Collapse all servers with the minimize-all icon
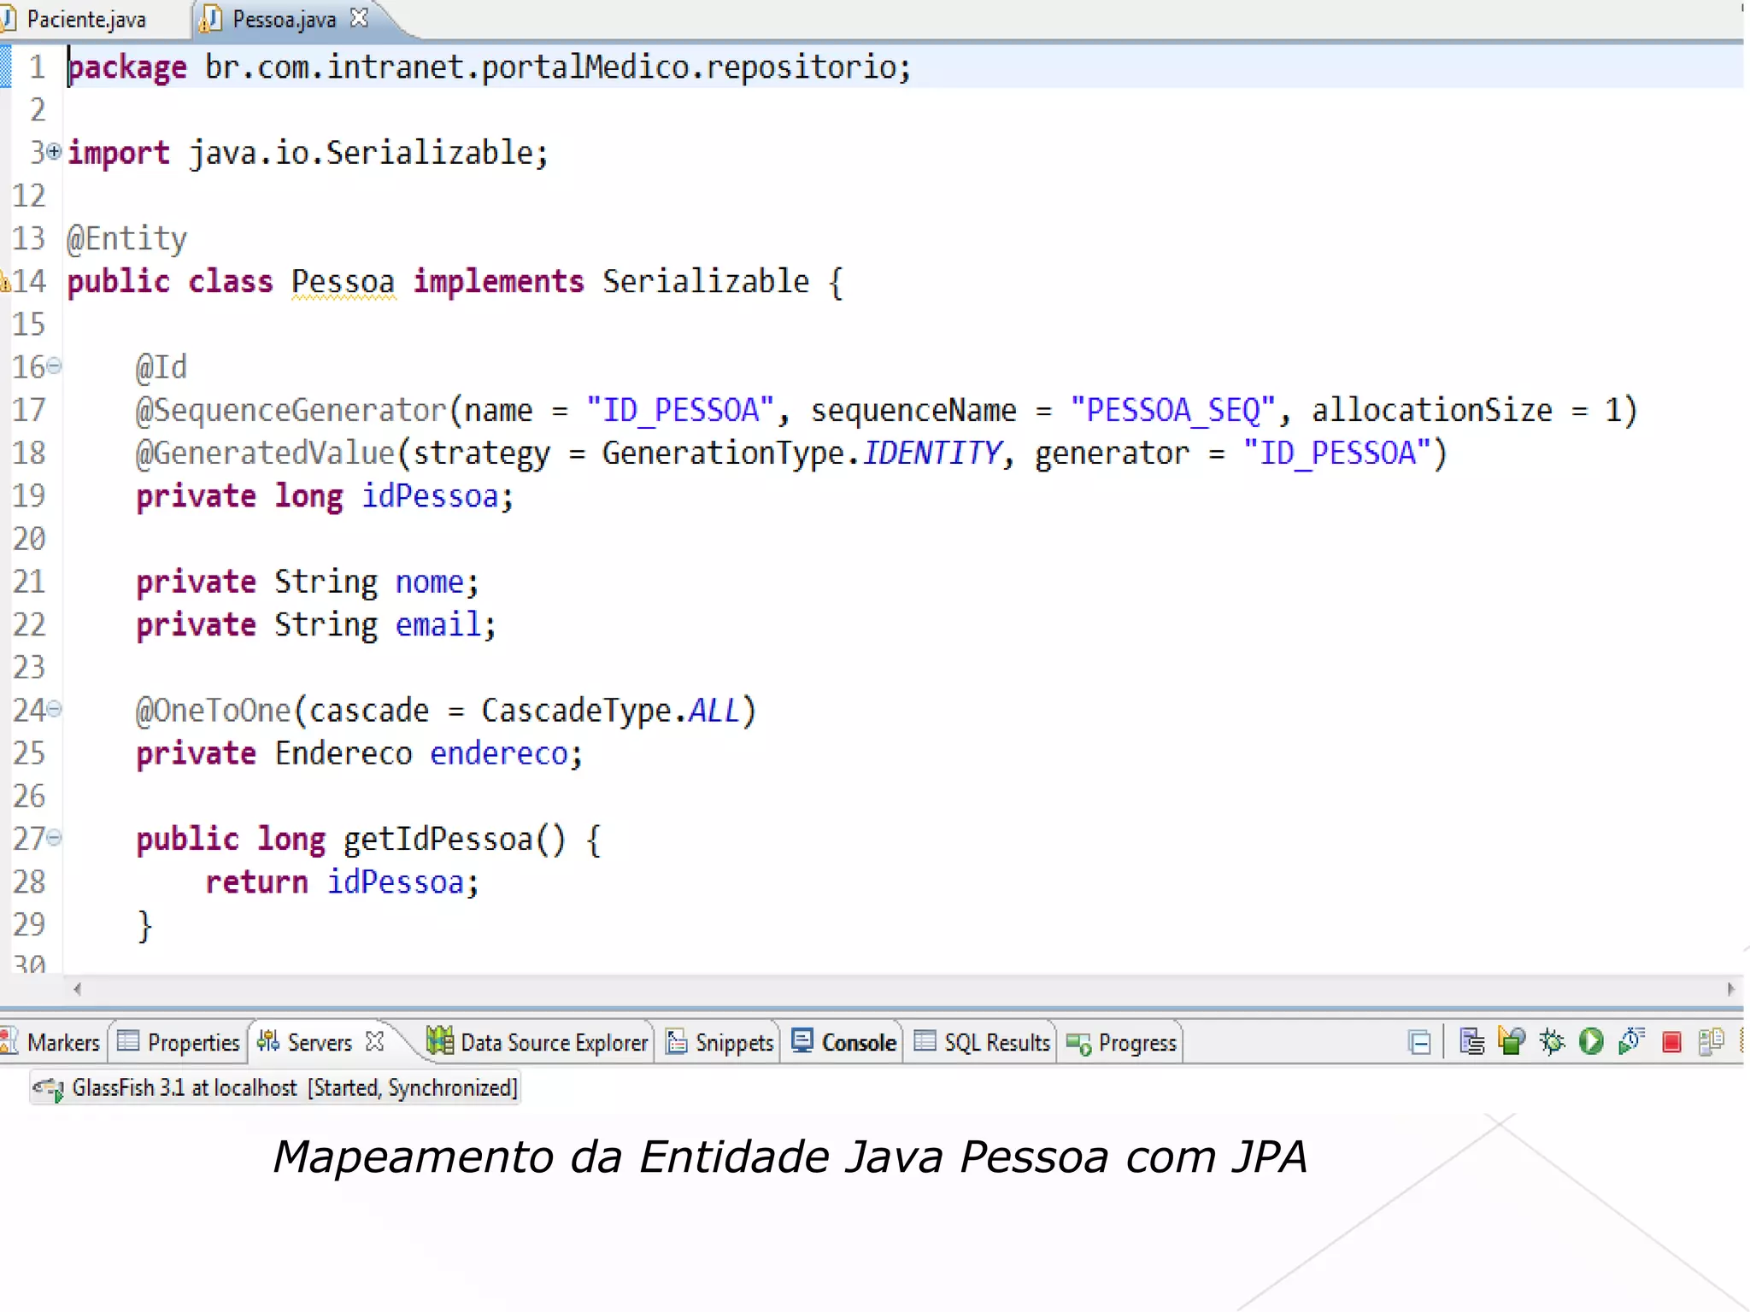 1419,1042
